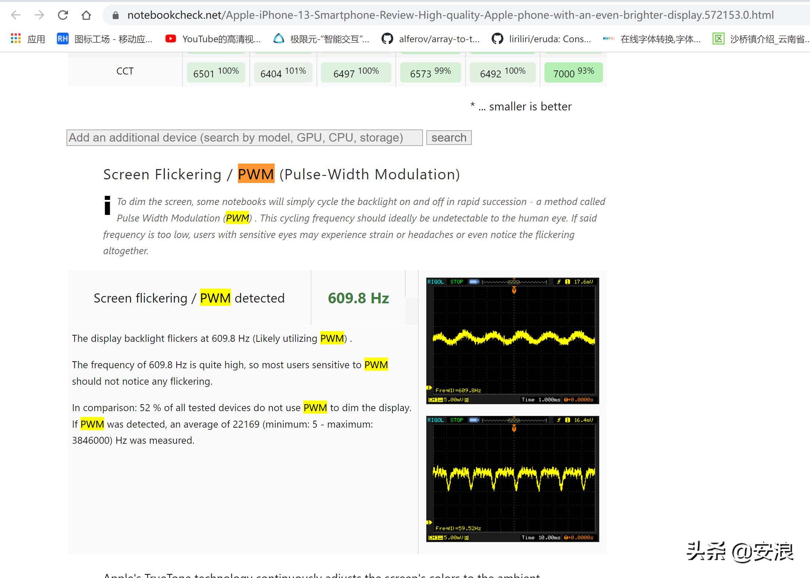Reload the page with refresh icon
This screenshot has height=578, width=810.
(x=63, y=15)
